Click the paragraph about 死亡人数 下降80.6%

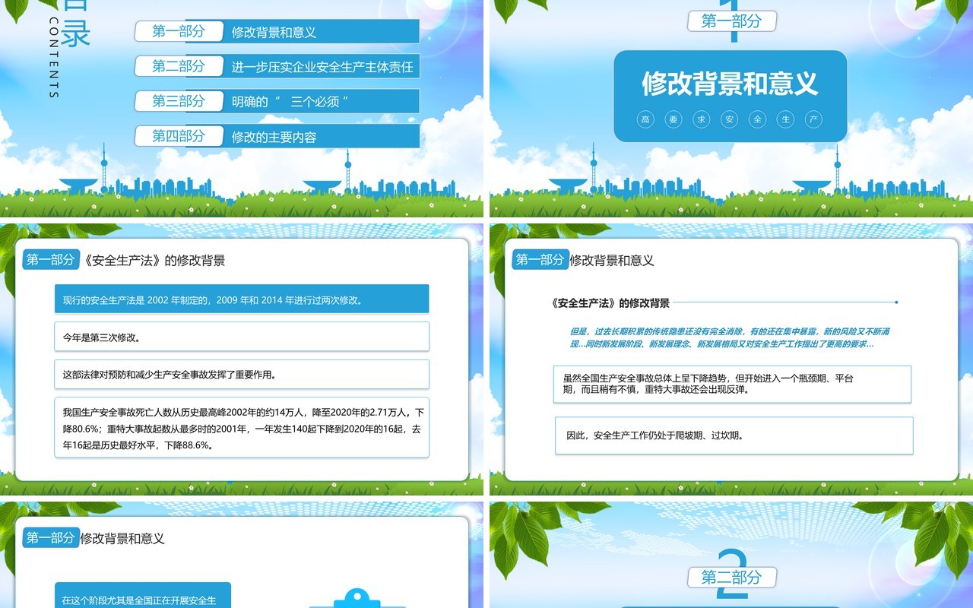pyautogui.click(x=242, y=428)
